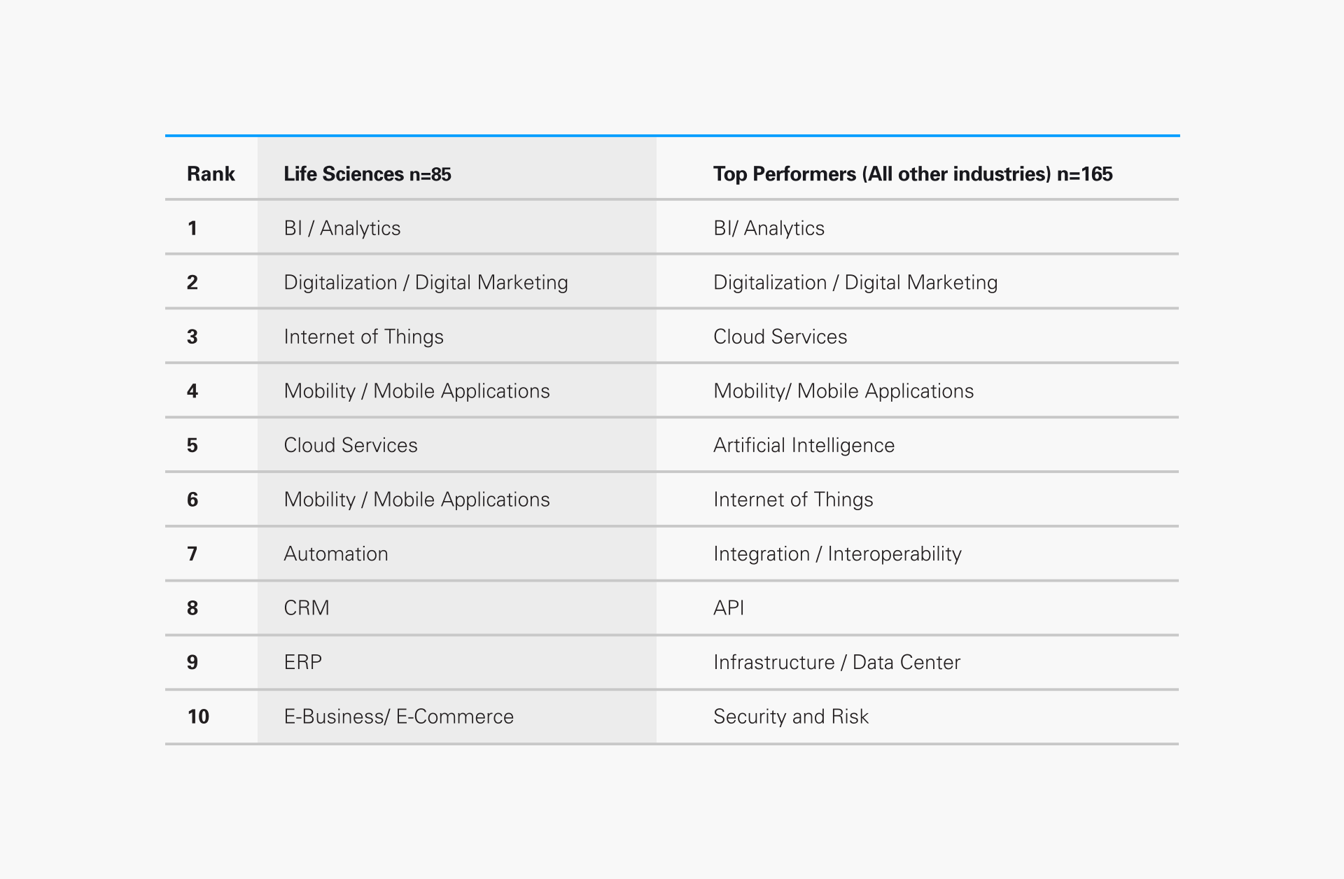
Task: Select 'Cloud Services' in Top Performers column
Action: [x=780, y=337]
